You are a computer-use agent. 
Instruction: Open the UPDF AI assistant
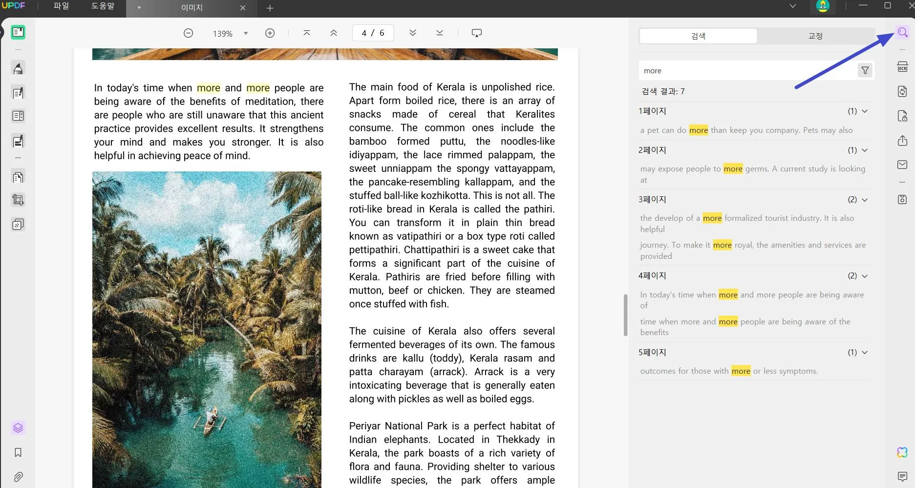(902, 452)
